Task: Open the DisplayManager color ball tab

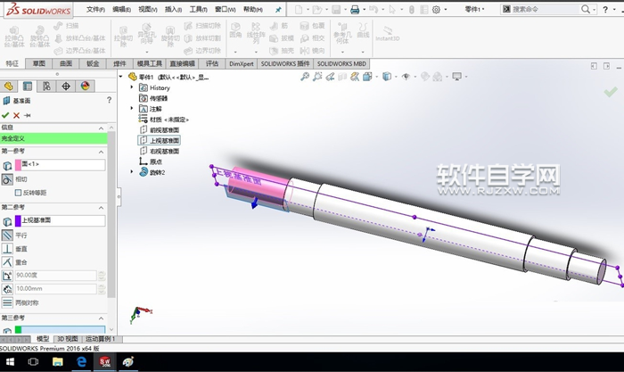Action: point(86,86)
